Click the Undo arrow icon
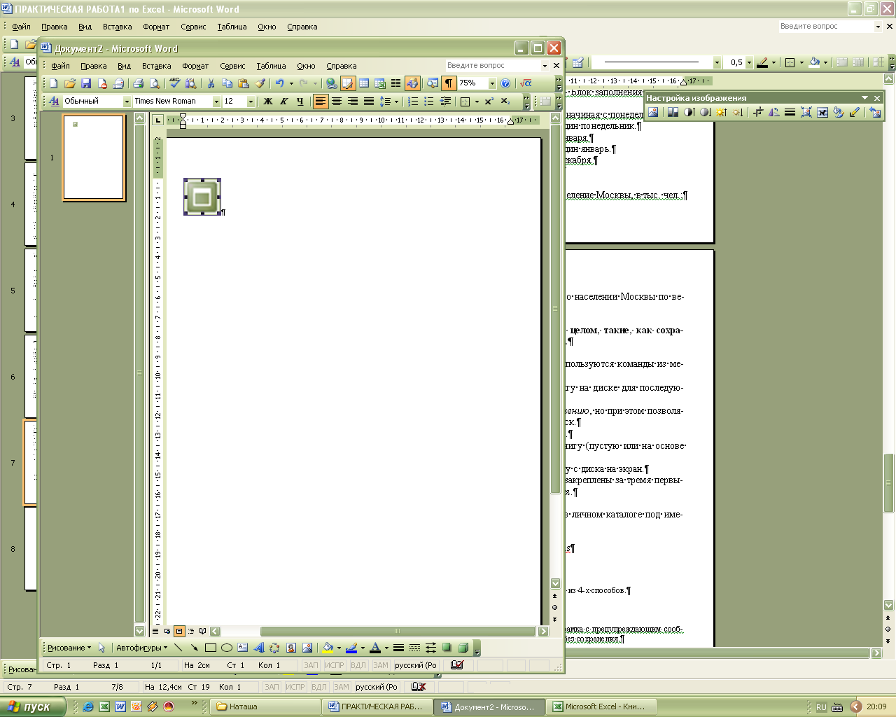896x717 pixels. (279, 83)
